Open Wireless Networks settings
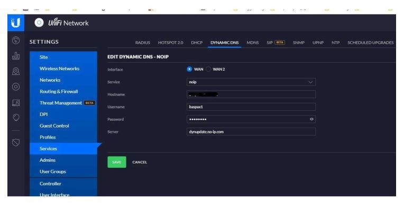The width and height of the screenshot is (404, 203). 63,69
